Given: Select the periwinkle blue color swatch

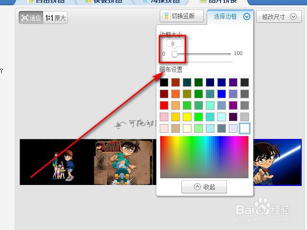Looking at the screenshot, I should pyautogui.click(x=233, y=94).
